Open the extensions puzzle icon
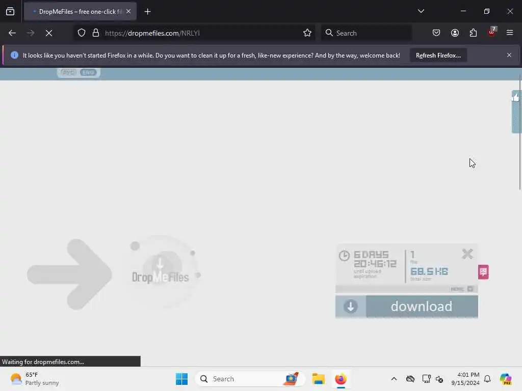The image size is (522, 391). [473, 33]
